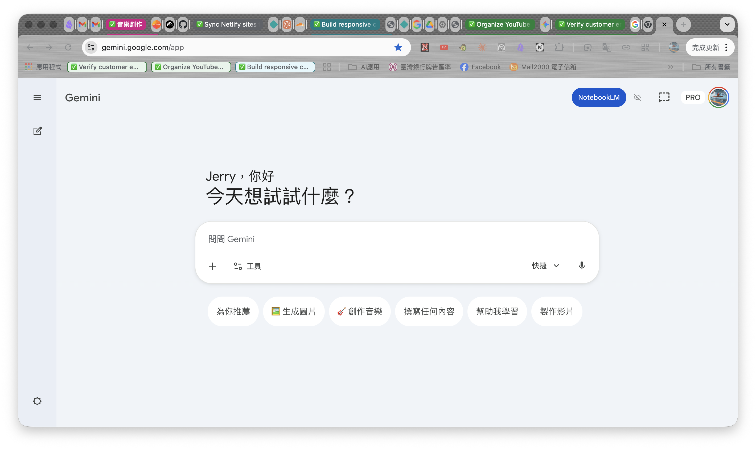Click the address bar URL gemini.google.com/app
The height and width of the screenshot is (449, 756).
point(143,48)
